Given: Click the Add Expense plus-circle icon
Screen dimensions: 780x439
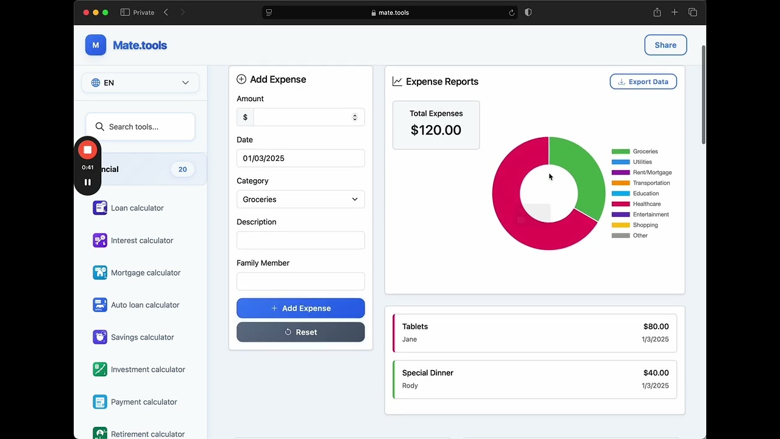Looking at the screenshot, I should [x=241, y=79].
